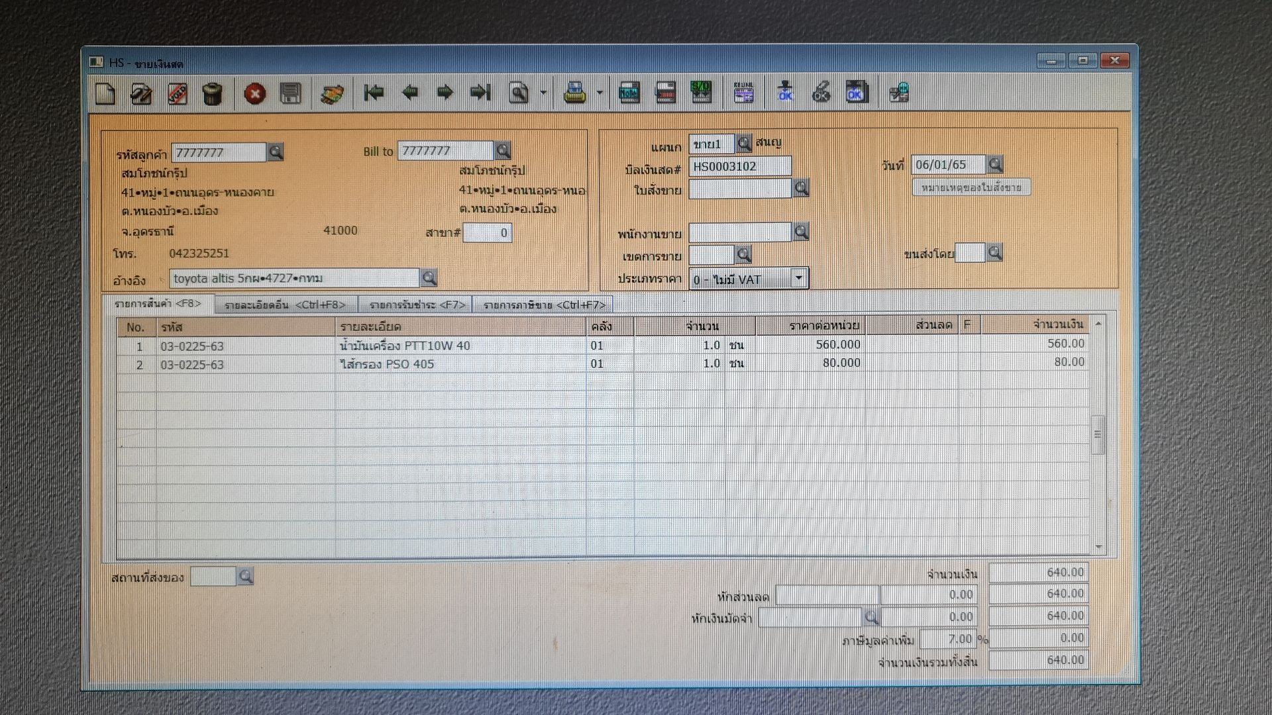This screenshot has height=715, width=1272.
Task: Click the gray unapprove OK icon
Action: tap(821, 93)
